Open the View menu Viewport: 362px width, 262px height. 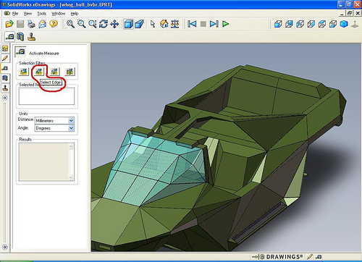28,14
